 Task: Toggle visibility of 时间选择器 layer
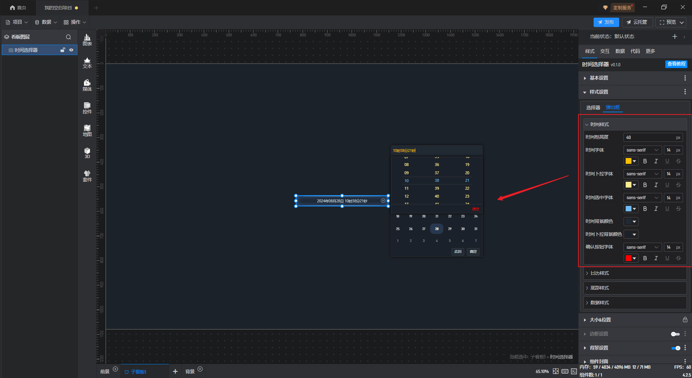tap(71, 50)
